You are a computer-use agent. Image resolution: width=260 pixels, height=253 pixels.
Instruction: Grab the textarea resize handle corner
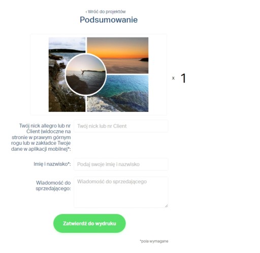click(167, 206)
